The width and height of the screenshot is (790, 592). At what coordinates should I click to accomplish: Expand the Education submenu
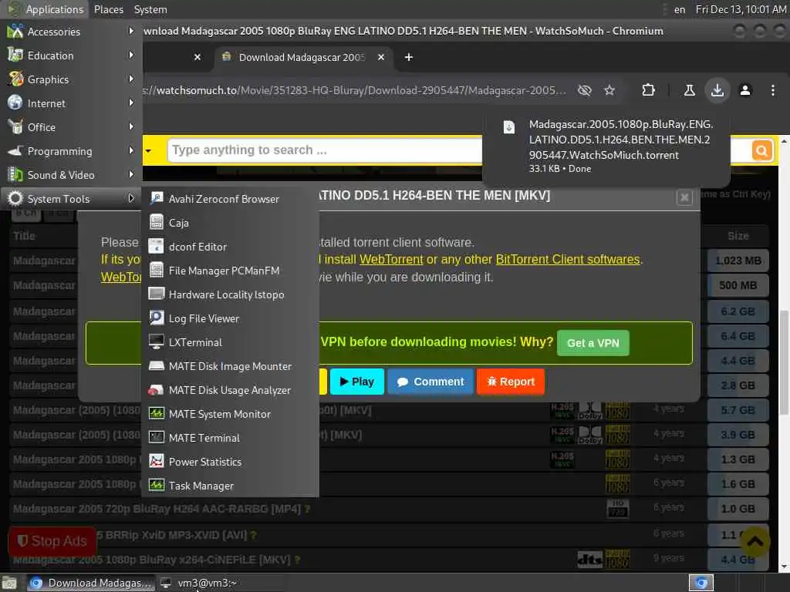point(71,55)
